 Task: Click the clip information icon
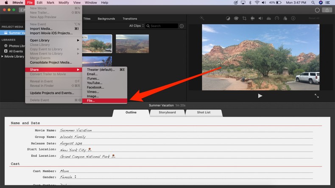pyautogui.click(x=293, y=18)
